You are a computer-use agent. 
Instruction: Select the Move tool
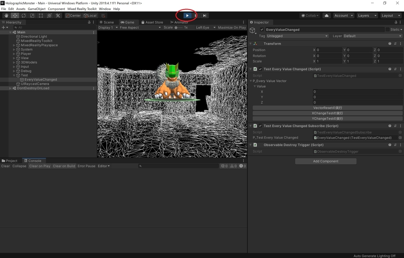tap(15, 15)
